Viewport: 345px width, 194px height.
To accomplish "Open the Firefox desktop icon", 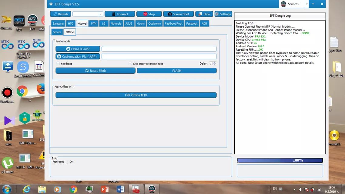I will [x=41, y=89].
